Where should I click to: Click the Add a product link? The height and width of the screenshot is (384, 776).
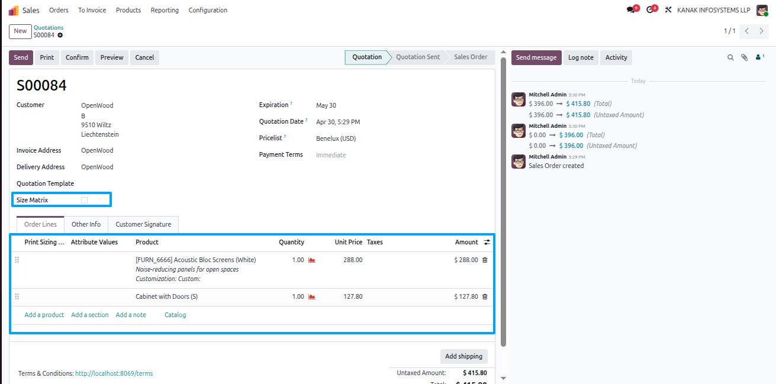point(44,315)
